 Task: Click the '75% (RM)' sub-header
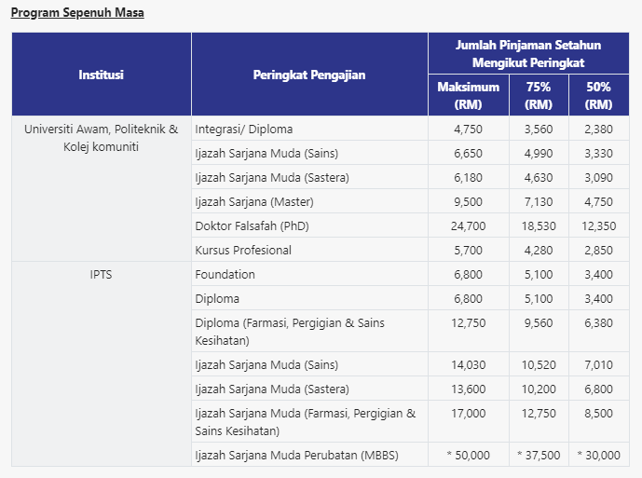pyautogui.click(x=539, y=95)
